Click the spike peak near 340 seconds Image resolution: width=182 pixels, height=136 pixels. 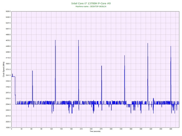coord(124,55)
